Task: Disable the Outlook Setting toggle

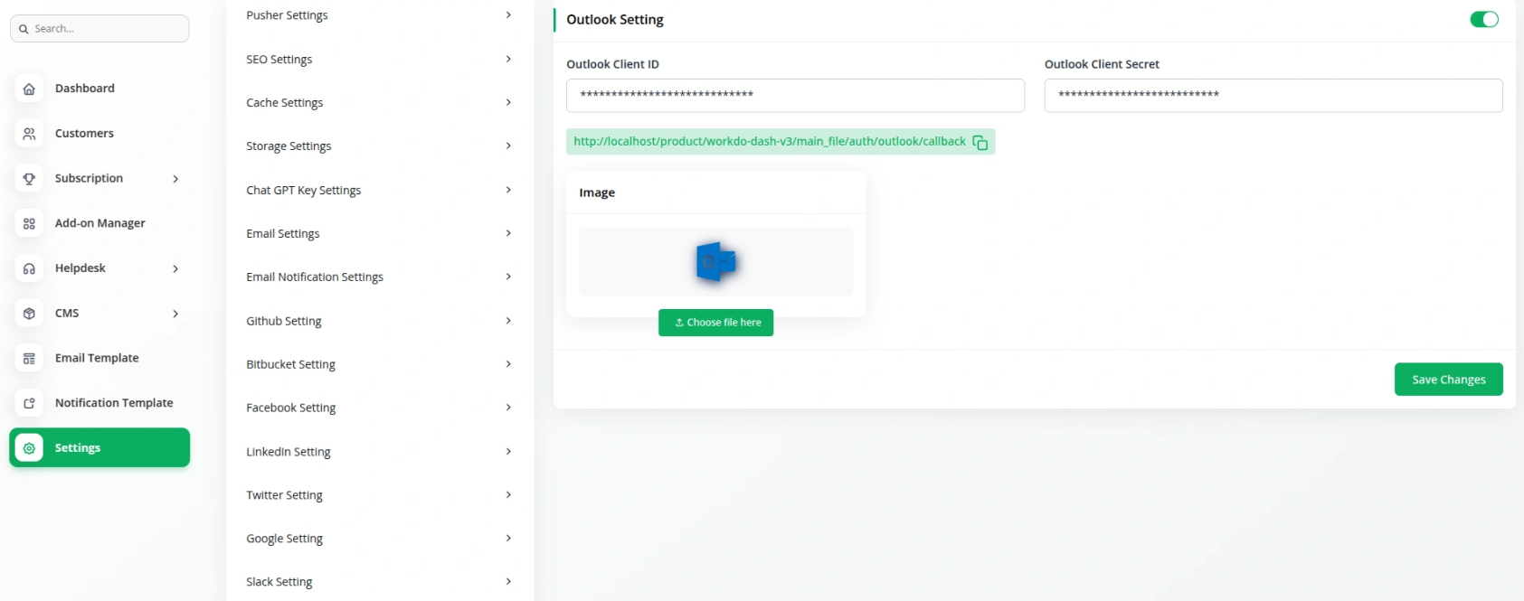Action: (1483, 20)
